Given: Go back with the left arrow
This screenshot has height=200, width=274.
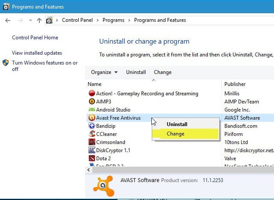Looking at the screenshot, I should pos(8,21).
